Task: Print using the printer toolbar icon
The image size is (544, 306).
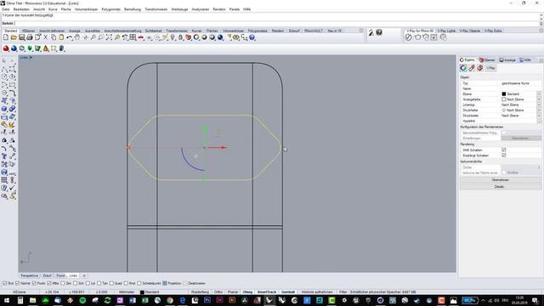Action: point(30,37)
